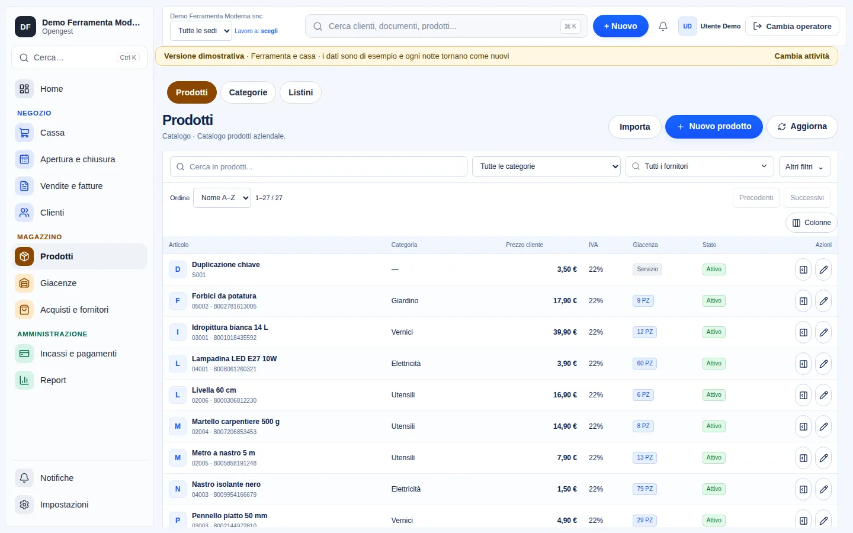Focus the Cerca in prodotti search field
Image resolution: width=853 pixels, height=533 pixels.
319,166
